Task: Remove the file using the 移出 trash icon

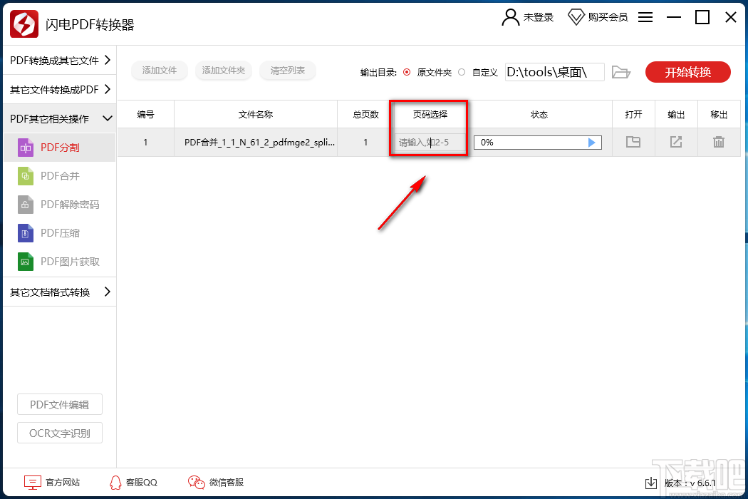Action: click(719, 142)
